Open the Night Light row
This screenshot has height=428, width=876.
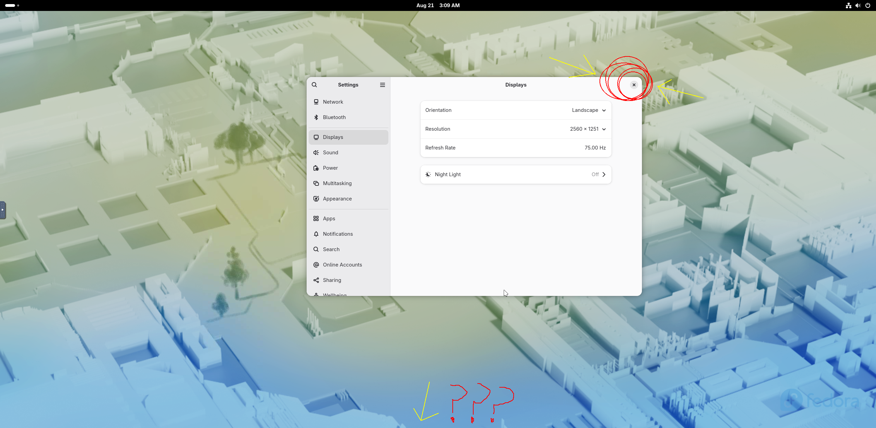(516, 174)
